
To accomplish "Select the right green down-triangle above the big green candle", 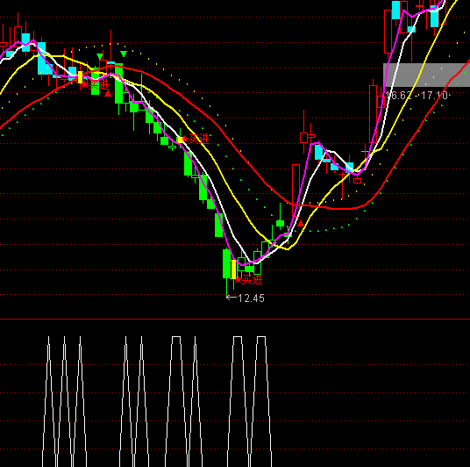I will 124,54.
